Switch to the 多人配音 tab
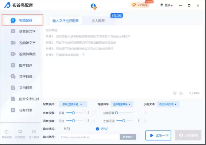The height and width of the screenshot is (145, 206). pos(98,21)
